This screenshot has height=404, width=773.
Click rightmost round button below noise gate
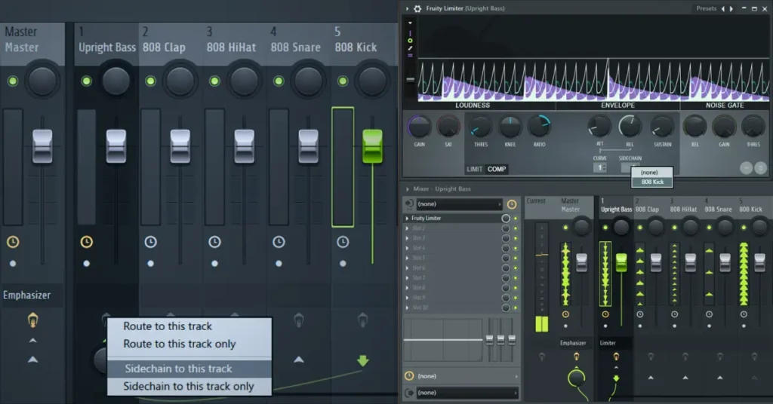pos(761,168)
